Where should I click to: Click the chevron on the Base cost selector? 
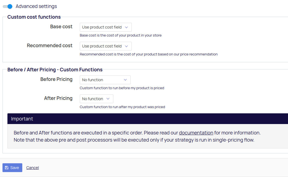127,27
